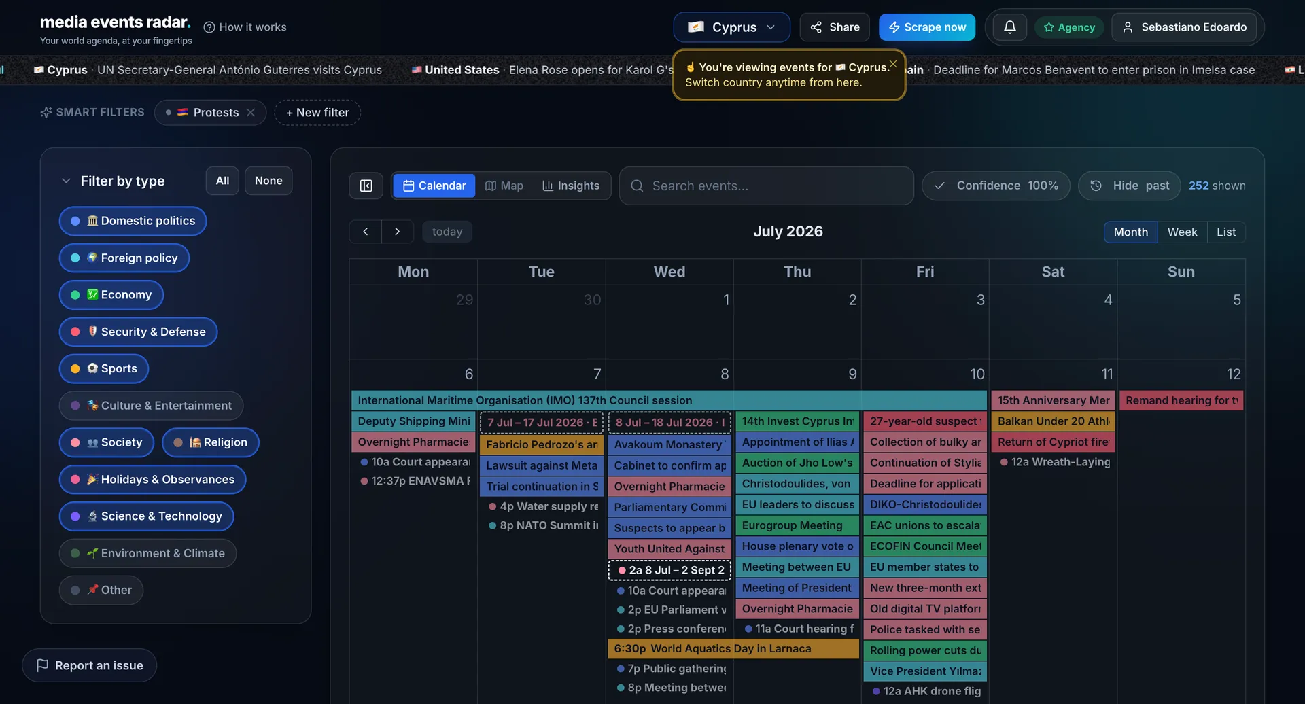Toggle the Sports type filter
The height and width of the screenshot is (704, 1305).
(x=104, y=368)
